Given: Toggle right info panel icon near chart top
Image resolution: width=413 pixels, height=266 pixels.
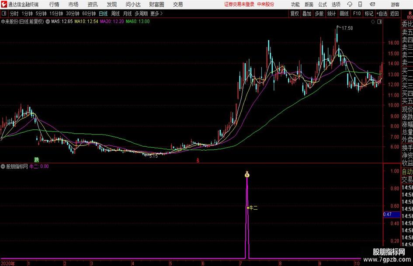Looking at the screenshot, I should coord(379,22).
